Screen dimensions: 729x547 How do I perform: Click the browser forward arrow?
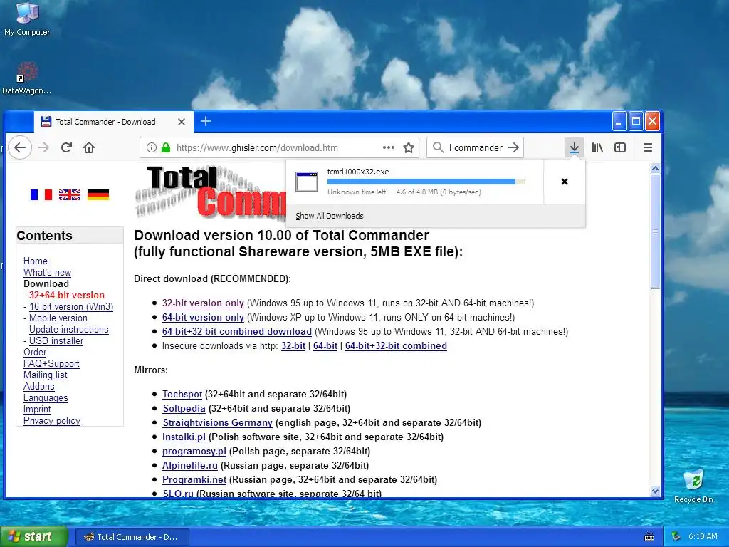tap(43, 148)
